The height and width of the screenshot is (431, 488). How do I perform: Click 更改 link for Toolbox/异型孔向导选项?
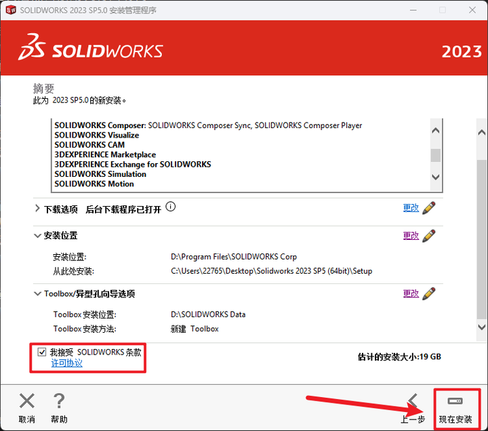[x=411, y=293]
